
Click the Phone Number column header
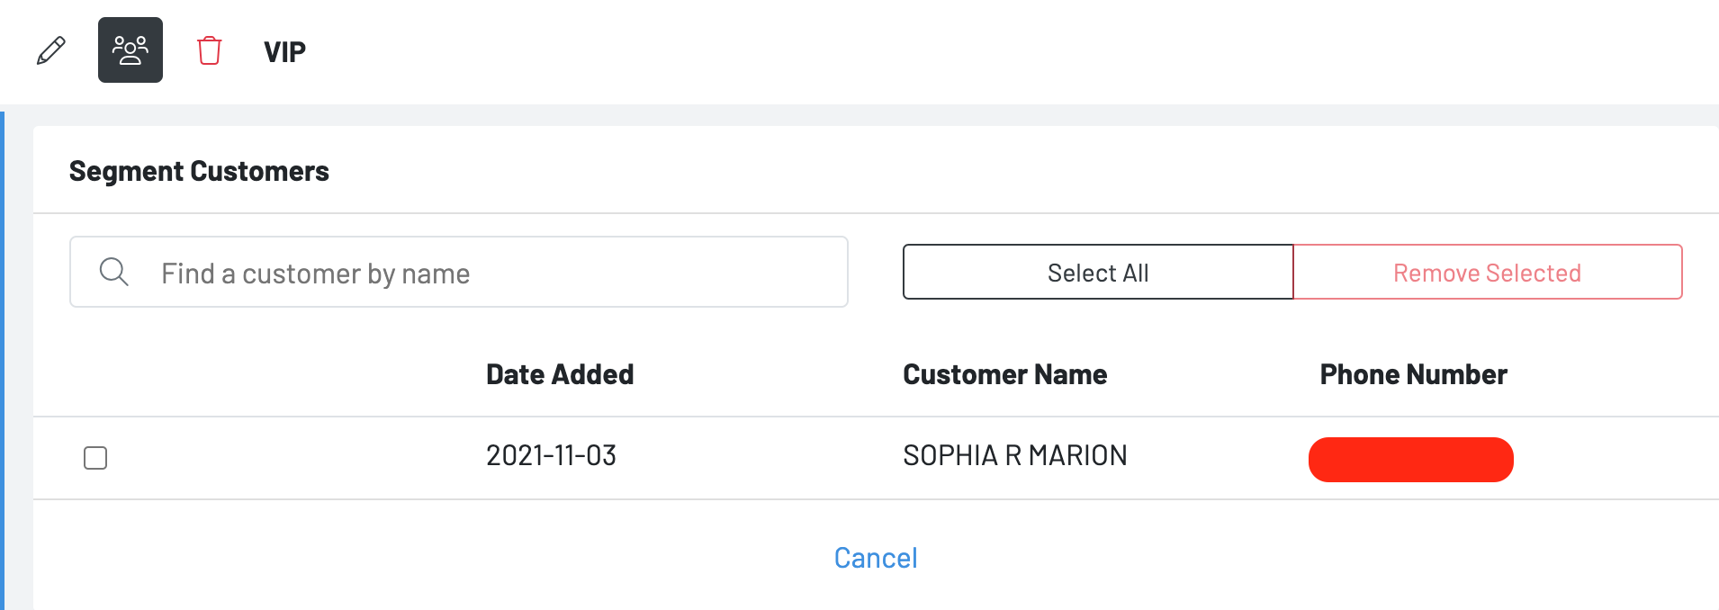coord(1413,374)
